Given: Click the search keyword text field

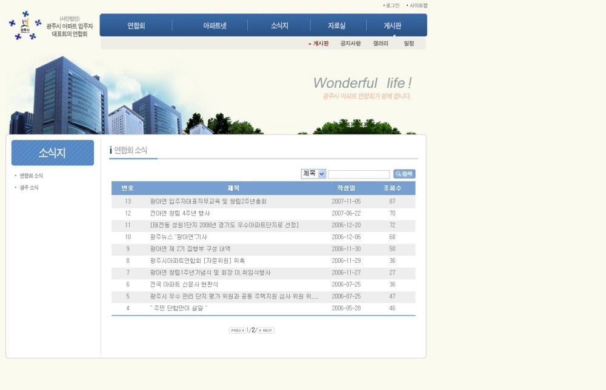Looking at the screenshot, I should (359, 174).
